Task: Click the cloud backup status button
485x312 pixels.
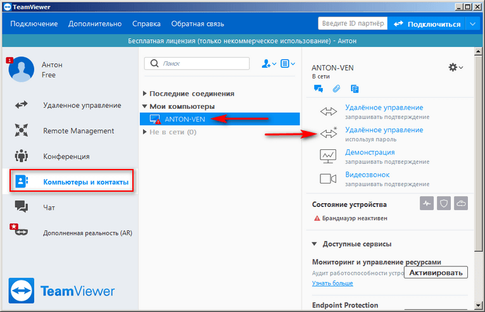Action: [x=461, y=204]
